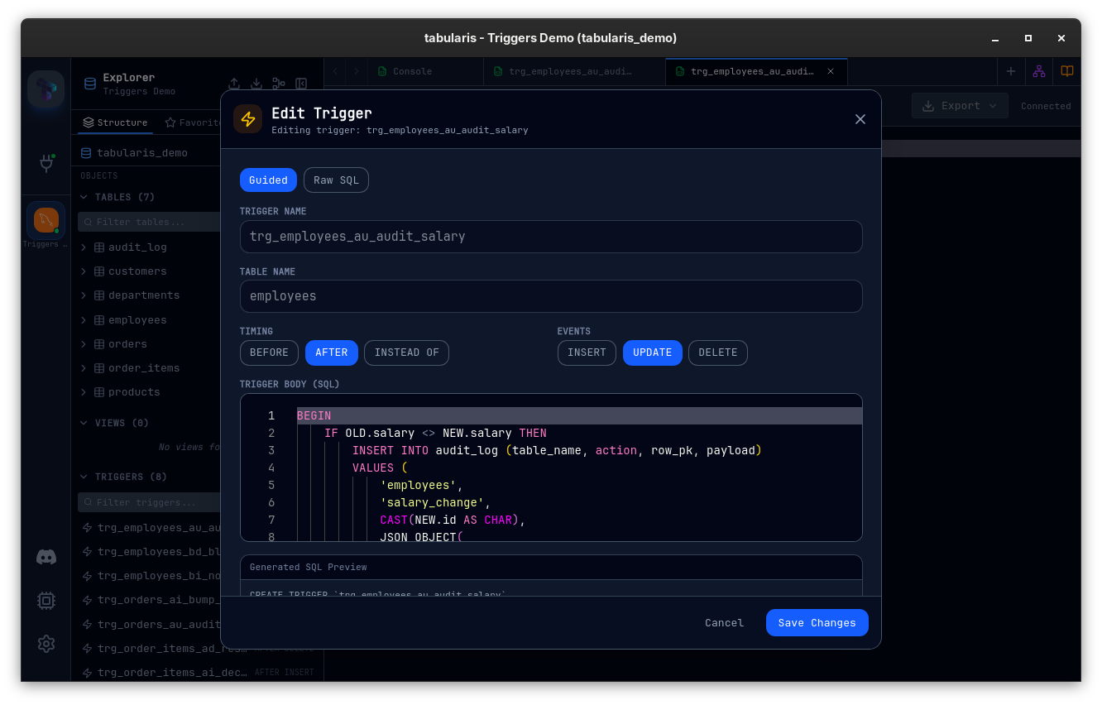Click Cancel in Edit Trigger dialog

[x=724, y=623]
